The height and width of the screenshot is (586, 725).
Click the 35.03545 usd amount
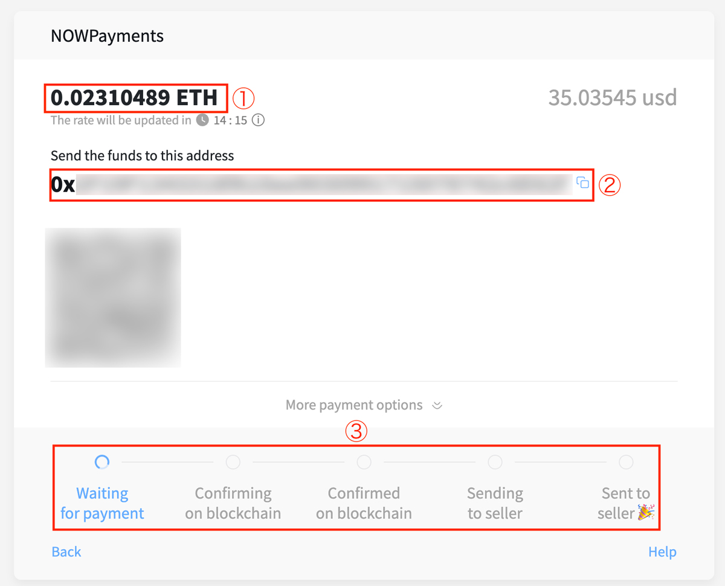(612, 97)
